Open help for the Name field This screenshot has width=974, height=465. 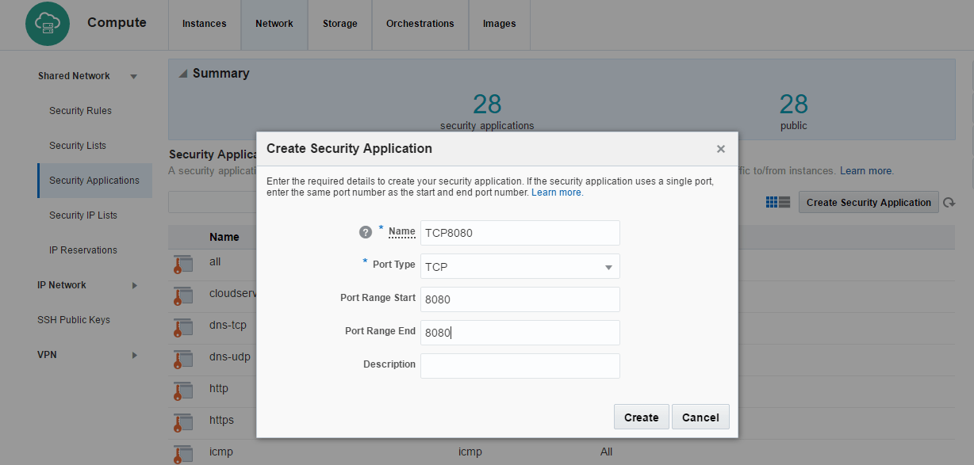pos(366,232)
